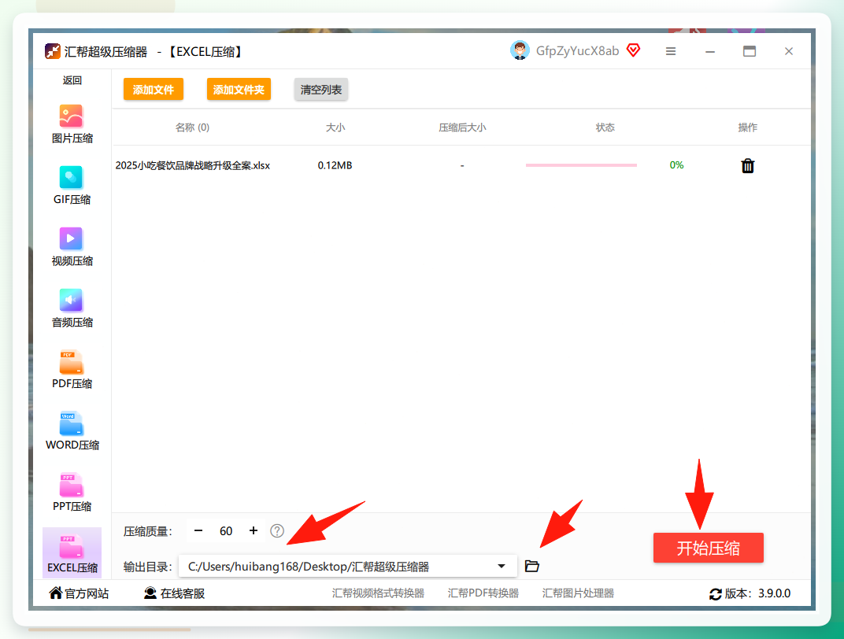844x639 pixels.
Task: Click the pink progress bar of the file
Action: (x=581, y=165)
